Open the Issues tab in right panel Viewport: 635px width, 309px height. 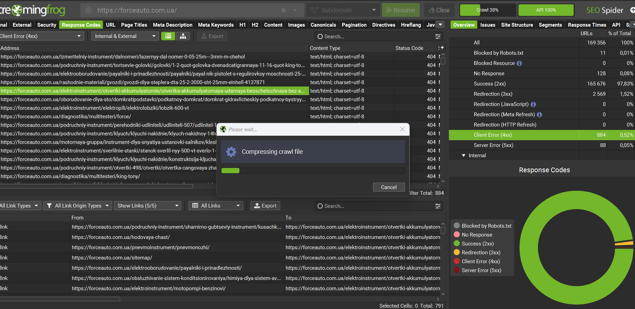pyautogui.click(x=488, y=25)
